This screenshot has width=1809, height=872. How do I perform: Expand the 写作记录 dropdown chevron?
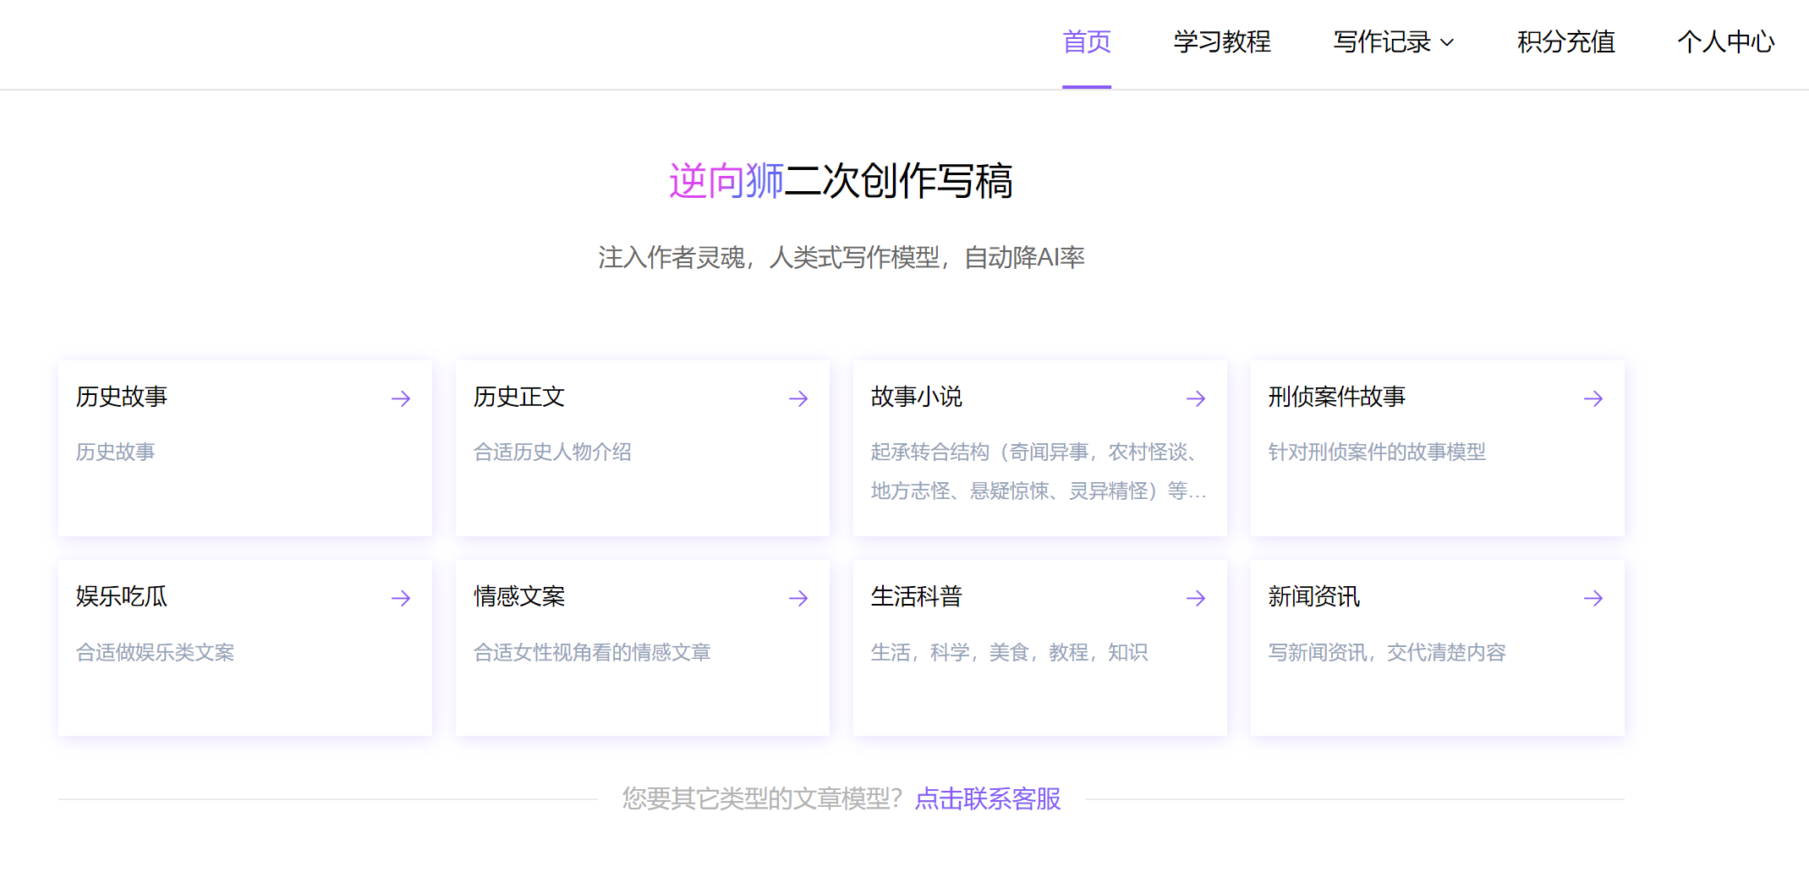pyautogui.click(x=1447, y=42)
